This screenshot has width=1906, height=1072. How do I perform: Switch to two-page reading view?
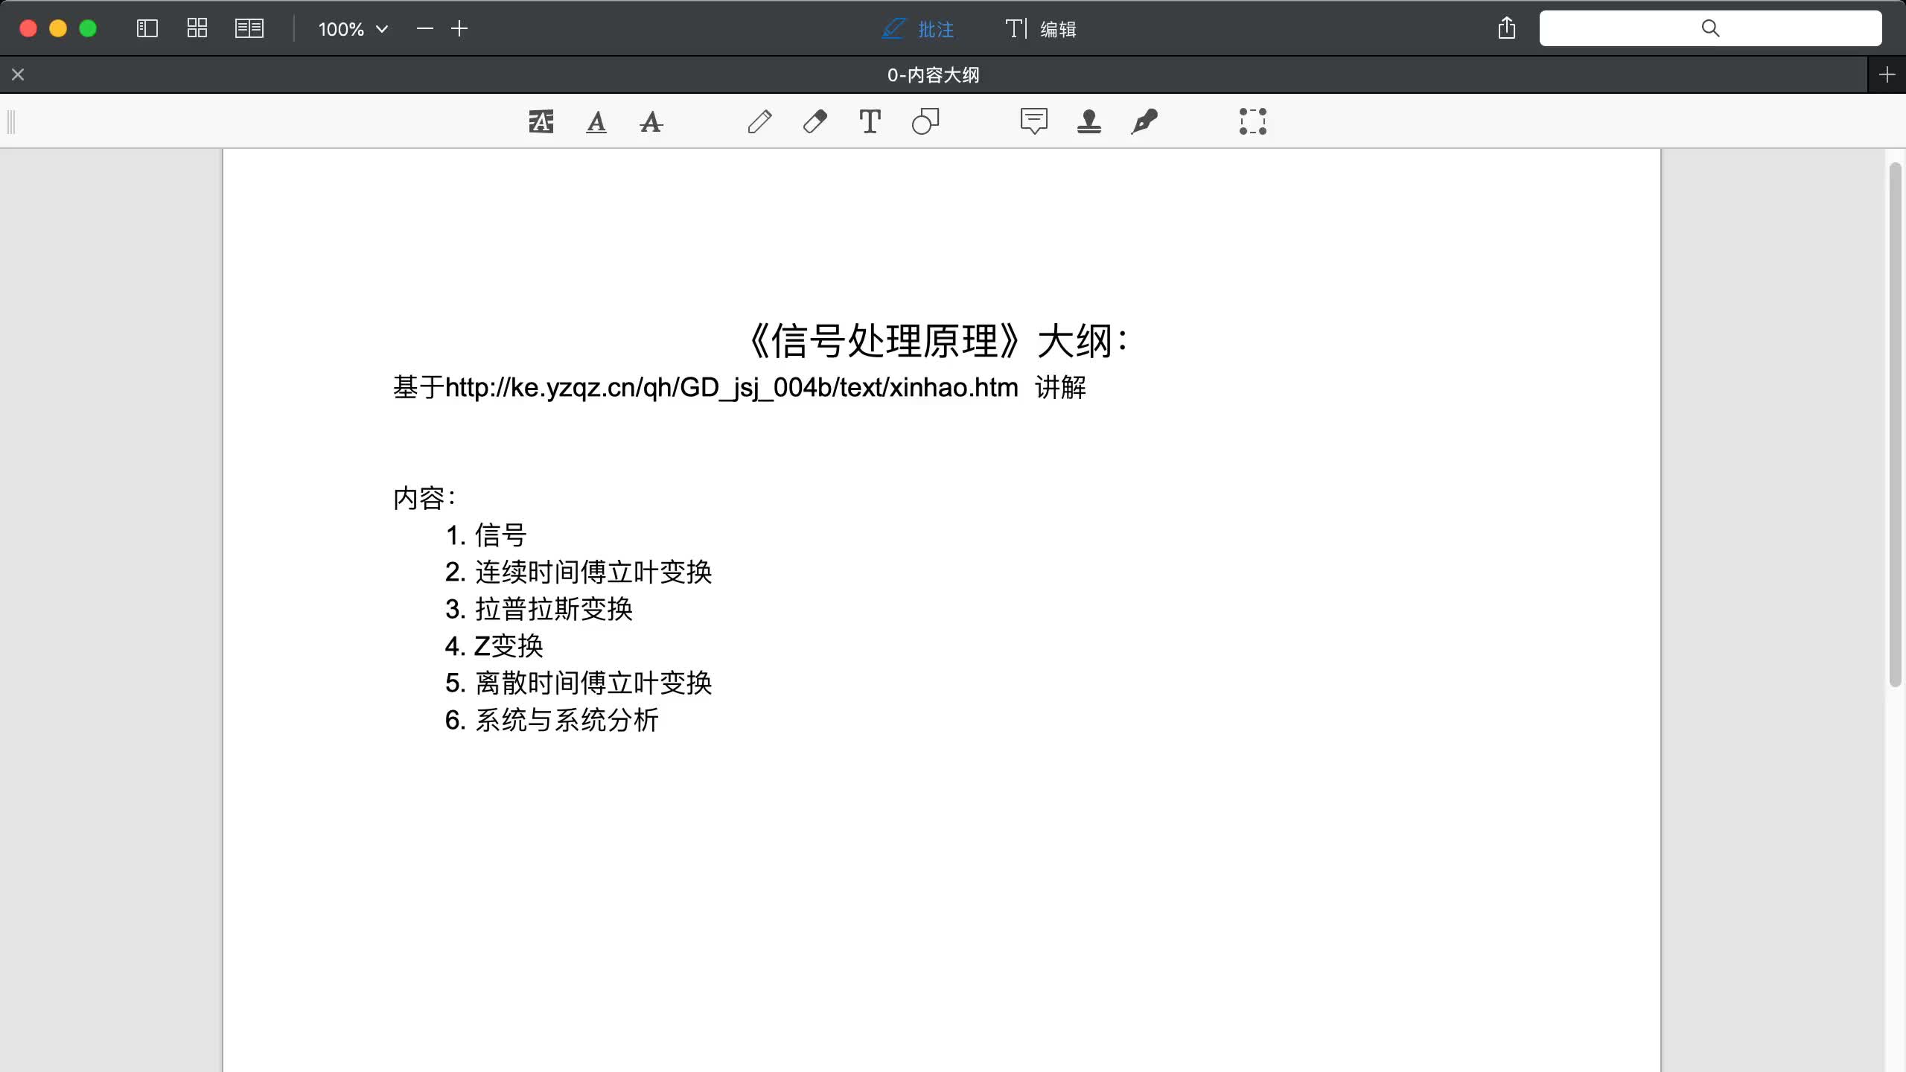(x=249, y=28)
